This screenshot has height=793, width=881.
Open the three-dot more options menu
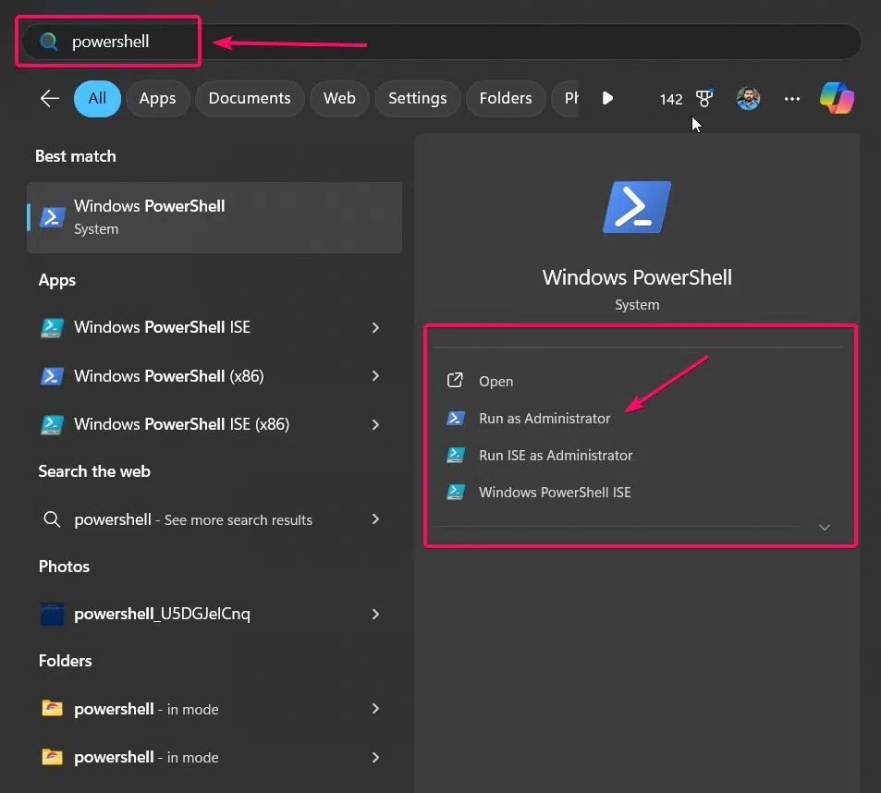pos(792,99)
